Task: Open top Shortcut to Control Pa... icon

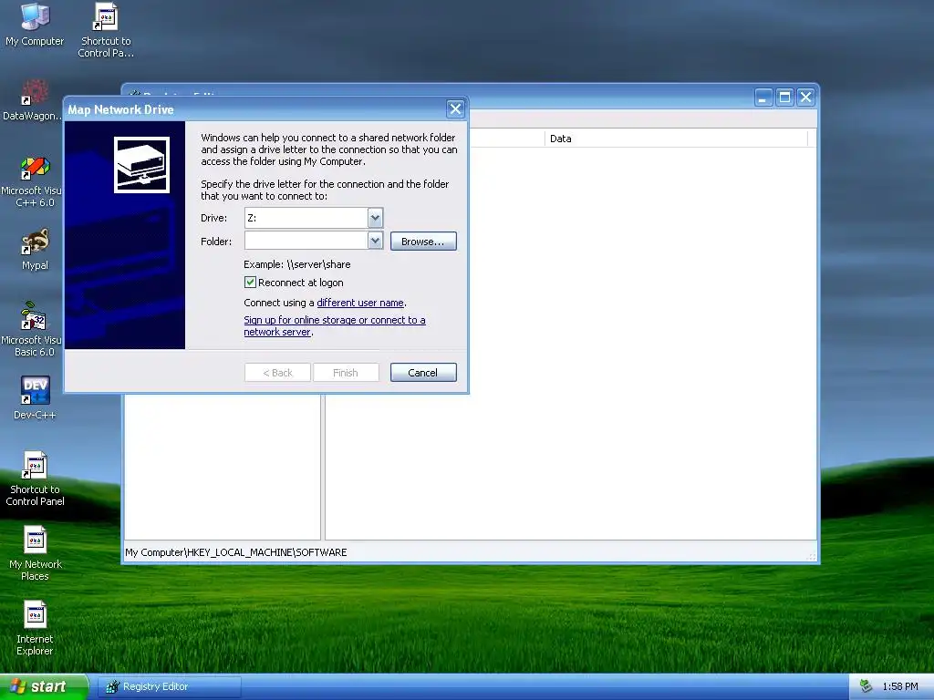Action: coord(106,30)
